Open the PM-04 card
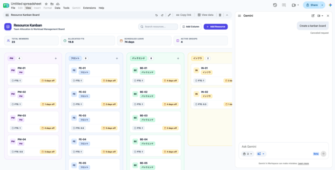The width and height of the screenshot is (335, 170). click(x=33, y=146)
